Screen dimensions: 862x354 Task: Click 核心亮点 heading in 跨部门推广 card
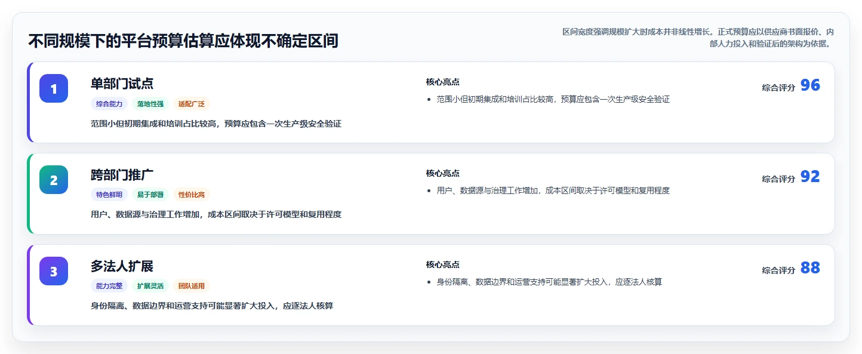442,174
